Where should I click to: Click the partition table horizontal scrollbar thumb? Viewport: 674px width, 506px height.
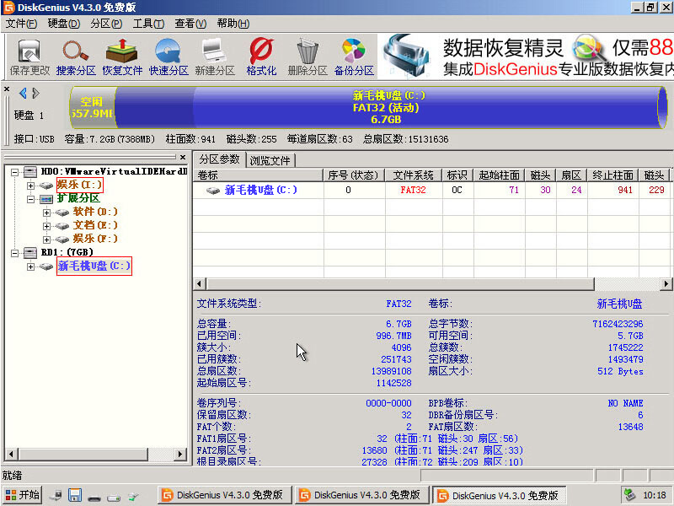400,284
